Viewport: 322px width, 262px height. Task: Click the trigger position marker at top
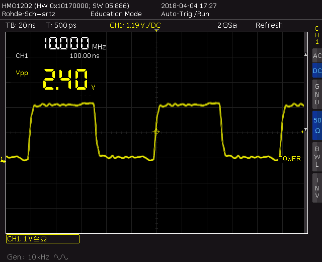[x=156, y=31]
